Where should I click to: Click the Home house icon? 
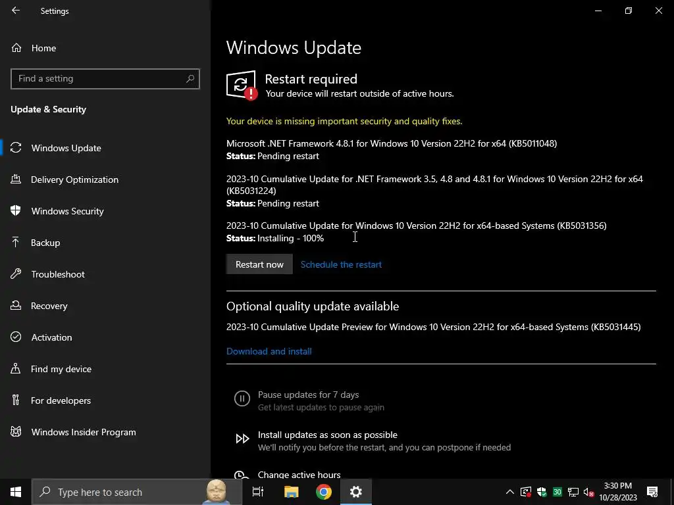coord(16,47)
